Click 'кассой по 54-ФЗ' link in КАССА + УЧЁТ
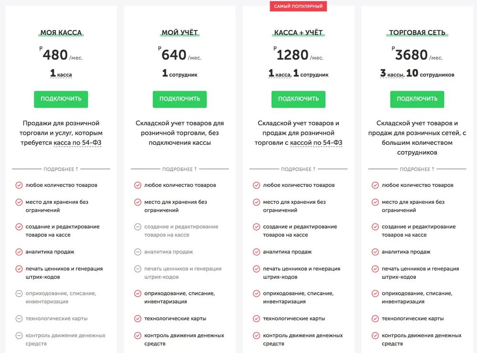 316,143
